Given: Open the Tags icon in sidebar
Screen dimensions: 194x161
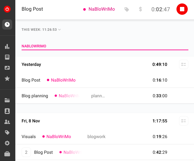Looking at the screenshot, I should 7,132.
